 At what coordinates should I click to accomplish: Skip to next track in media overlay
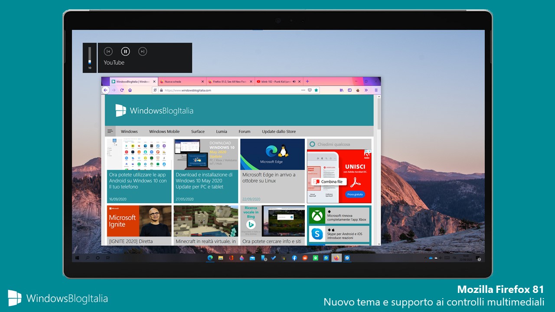(x=142, y=52)
